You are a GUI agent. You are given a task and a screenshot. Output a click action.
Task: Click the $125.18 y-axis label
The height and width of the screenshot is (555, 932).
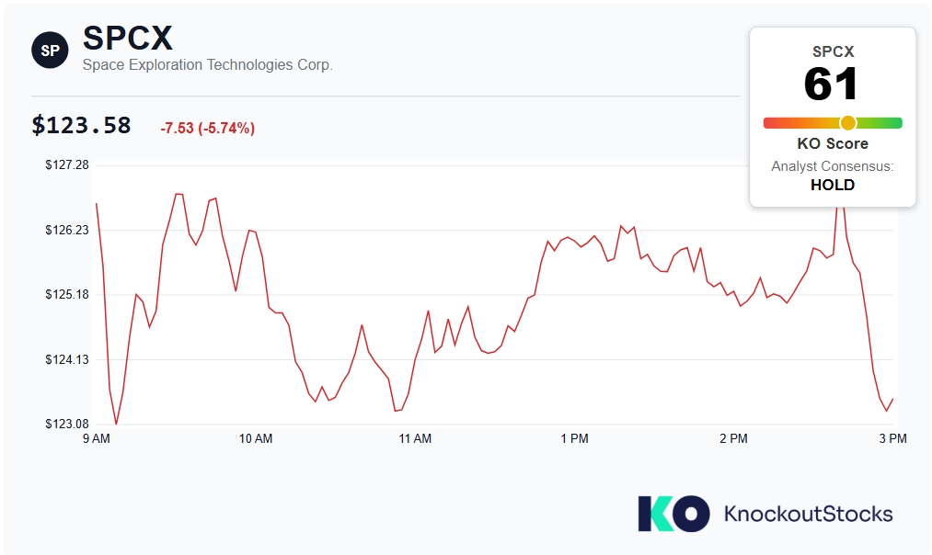point(67,295)
